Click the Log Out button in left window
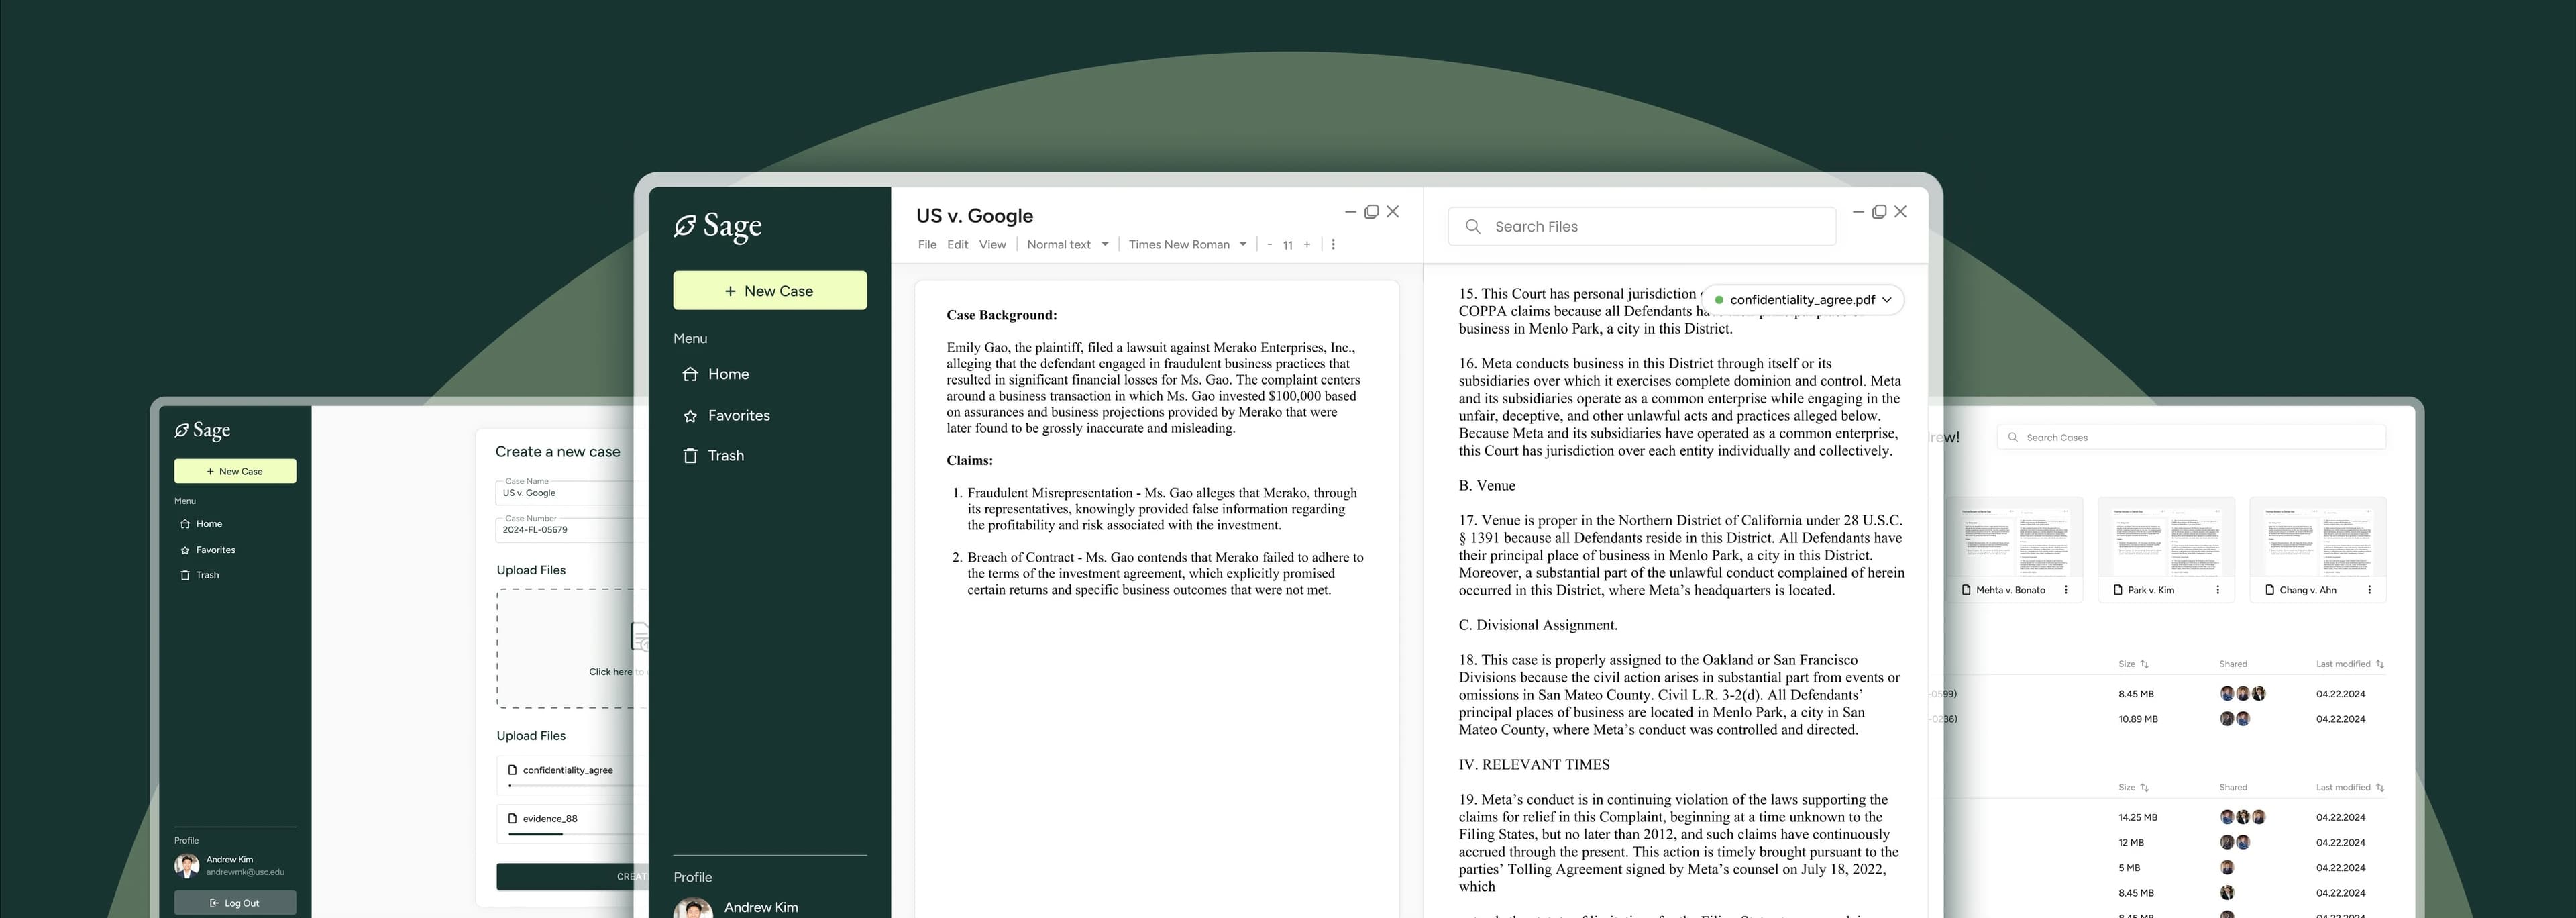The height and width of the screenshot is (918, 2576). coord(235,903)
